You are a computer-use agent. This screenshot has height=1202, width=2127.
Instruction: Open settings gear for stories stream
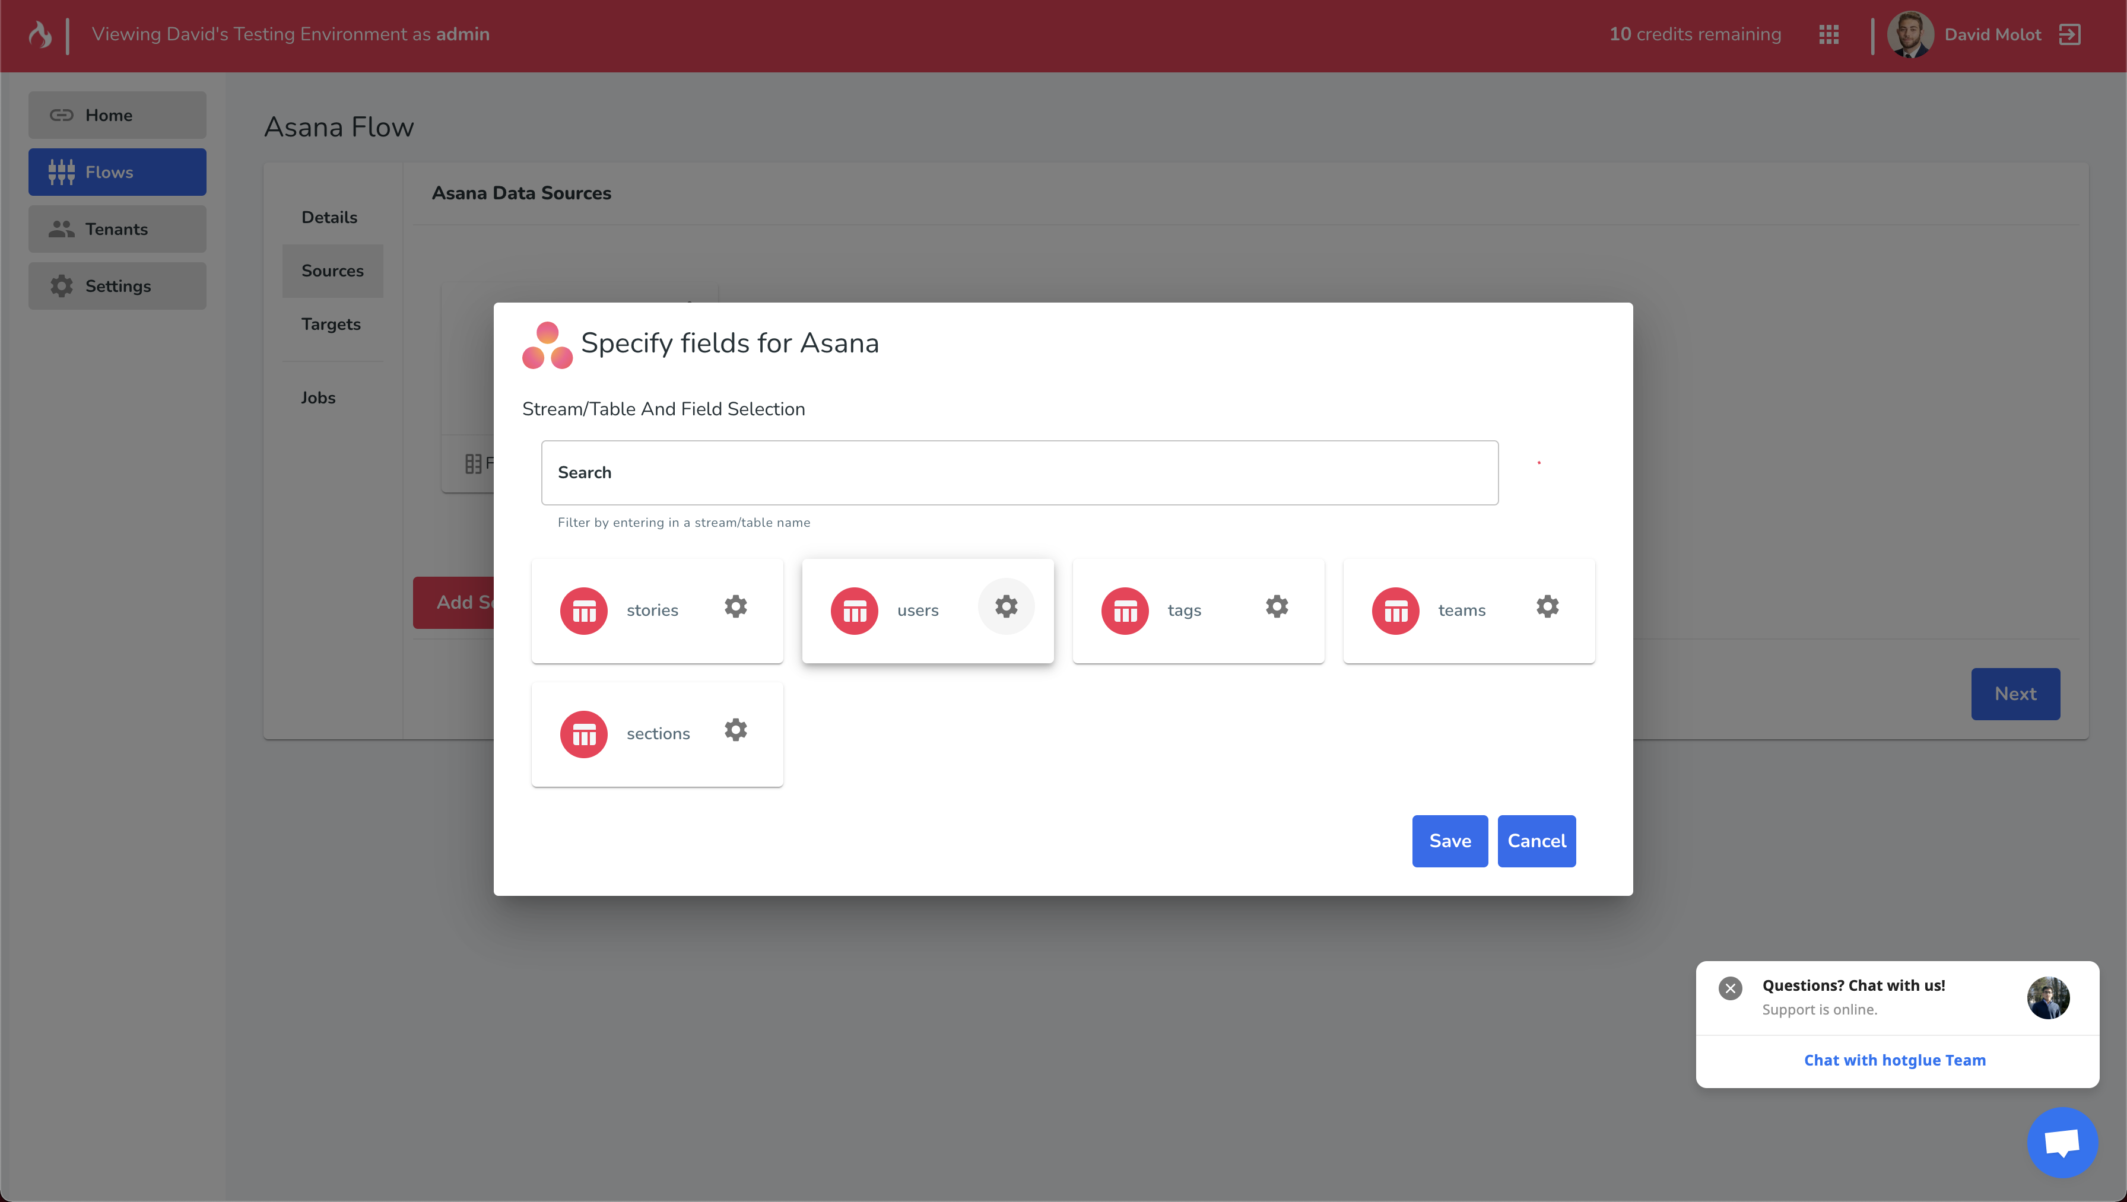[736, 607]
